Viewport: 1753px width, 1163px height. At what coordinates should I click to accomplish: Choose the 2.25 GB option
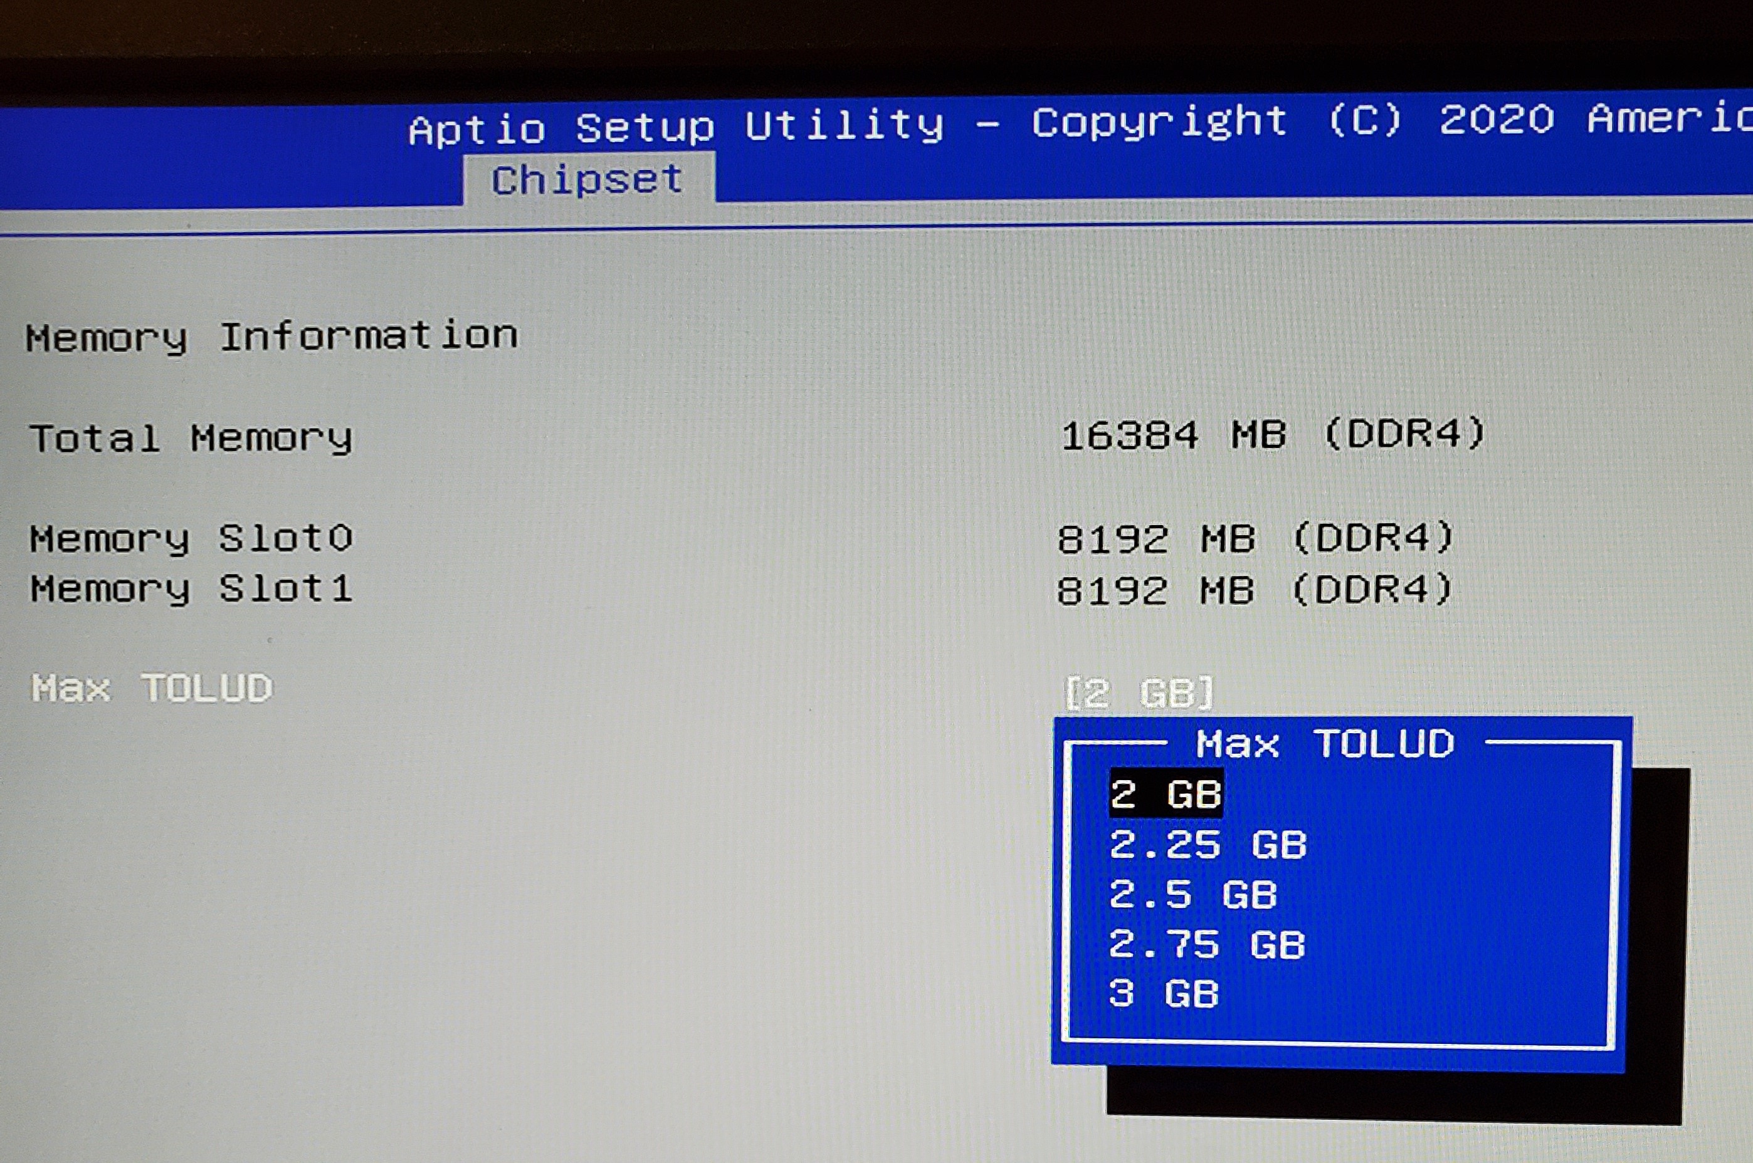1208,845
